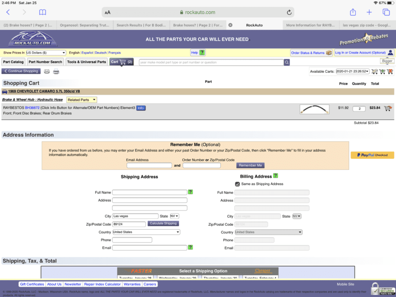
Task: Click the print cart icon
Action: (56, 71)
